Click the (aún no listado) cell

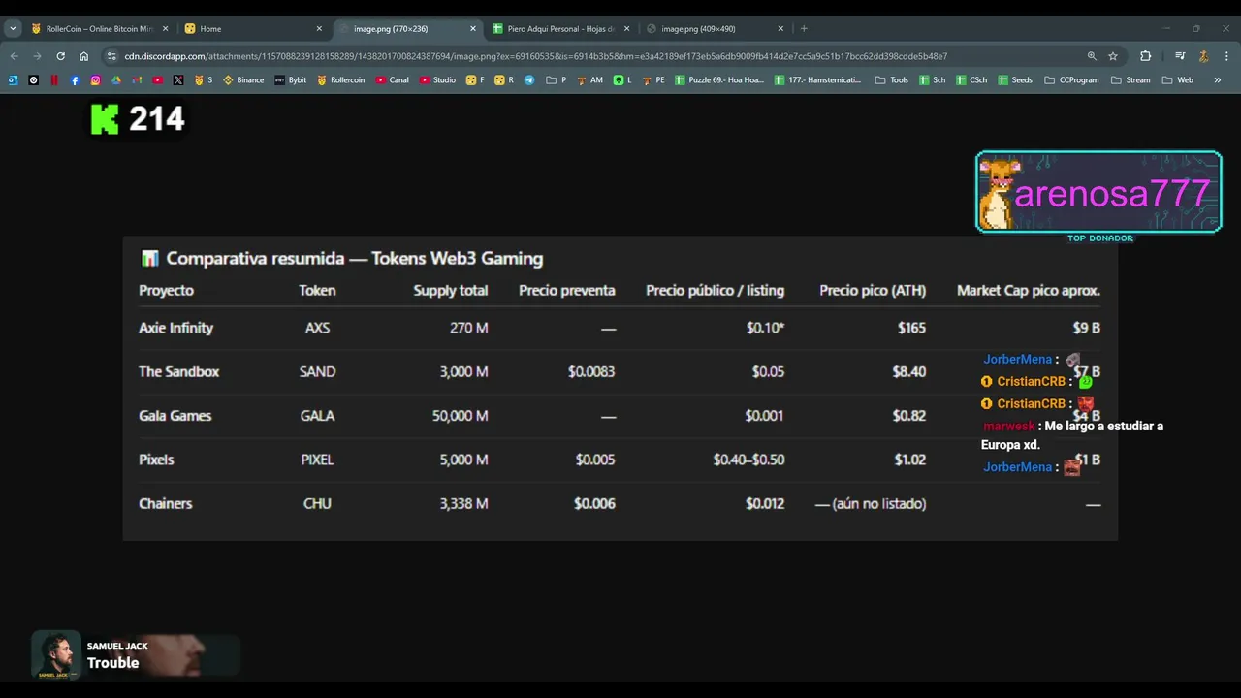[871, 503]
